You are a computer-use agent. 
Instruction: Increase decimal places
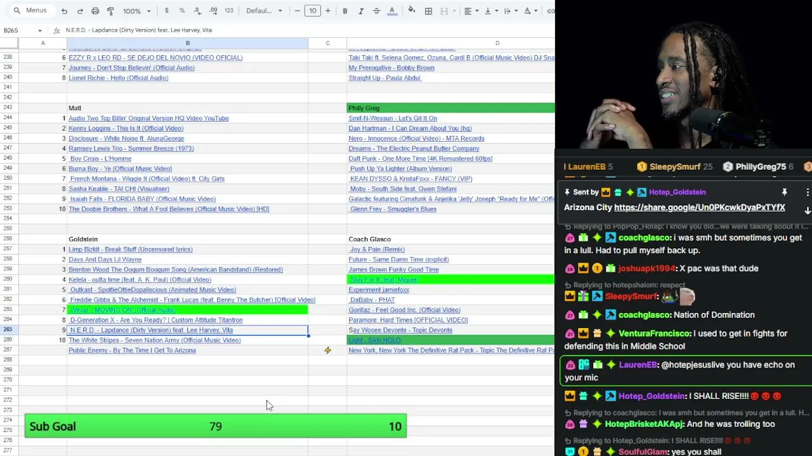(213, 11)
